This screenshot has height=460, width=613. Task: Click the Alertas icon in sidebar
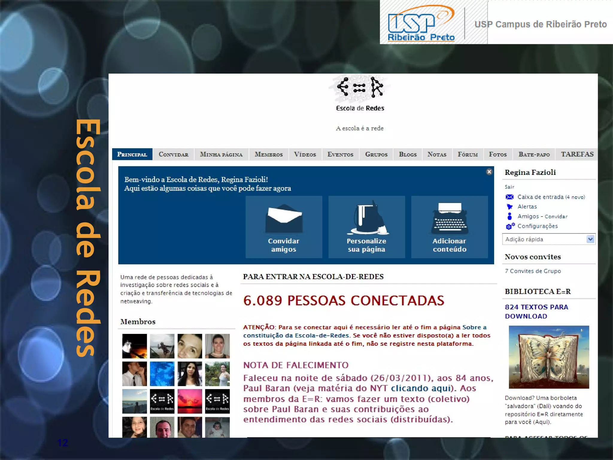coord(509,207)
